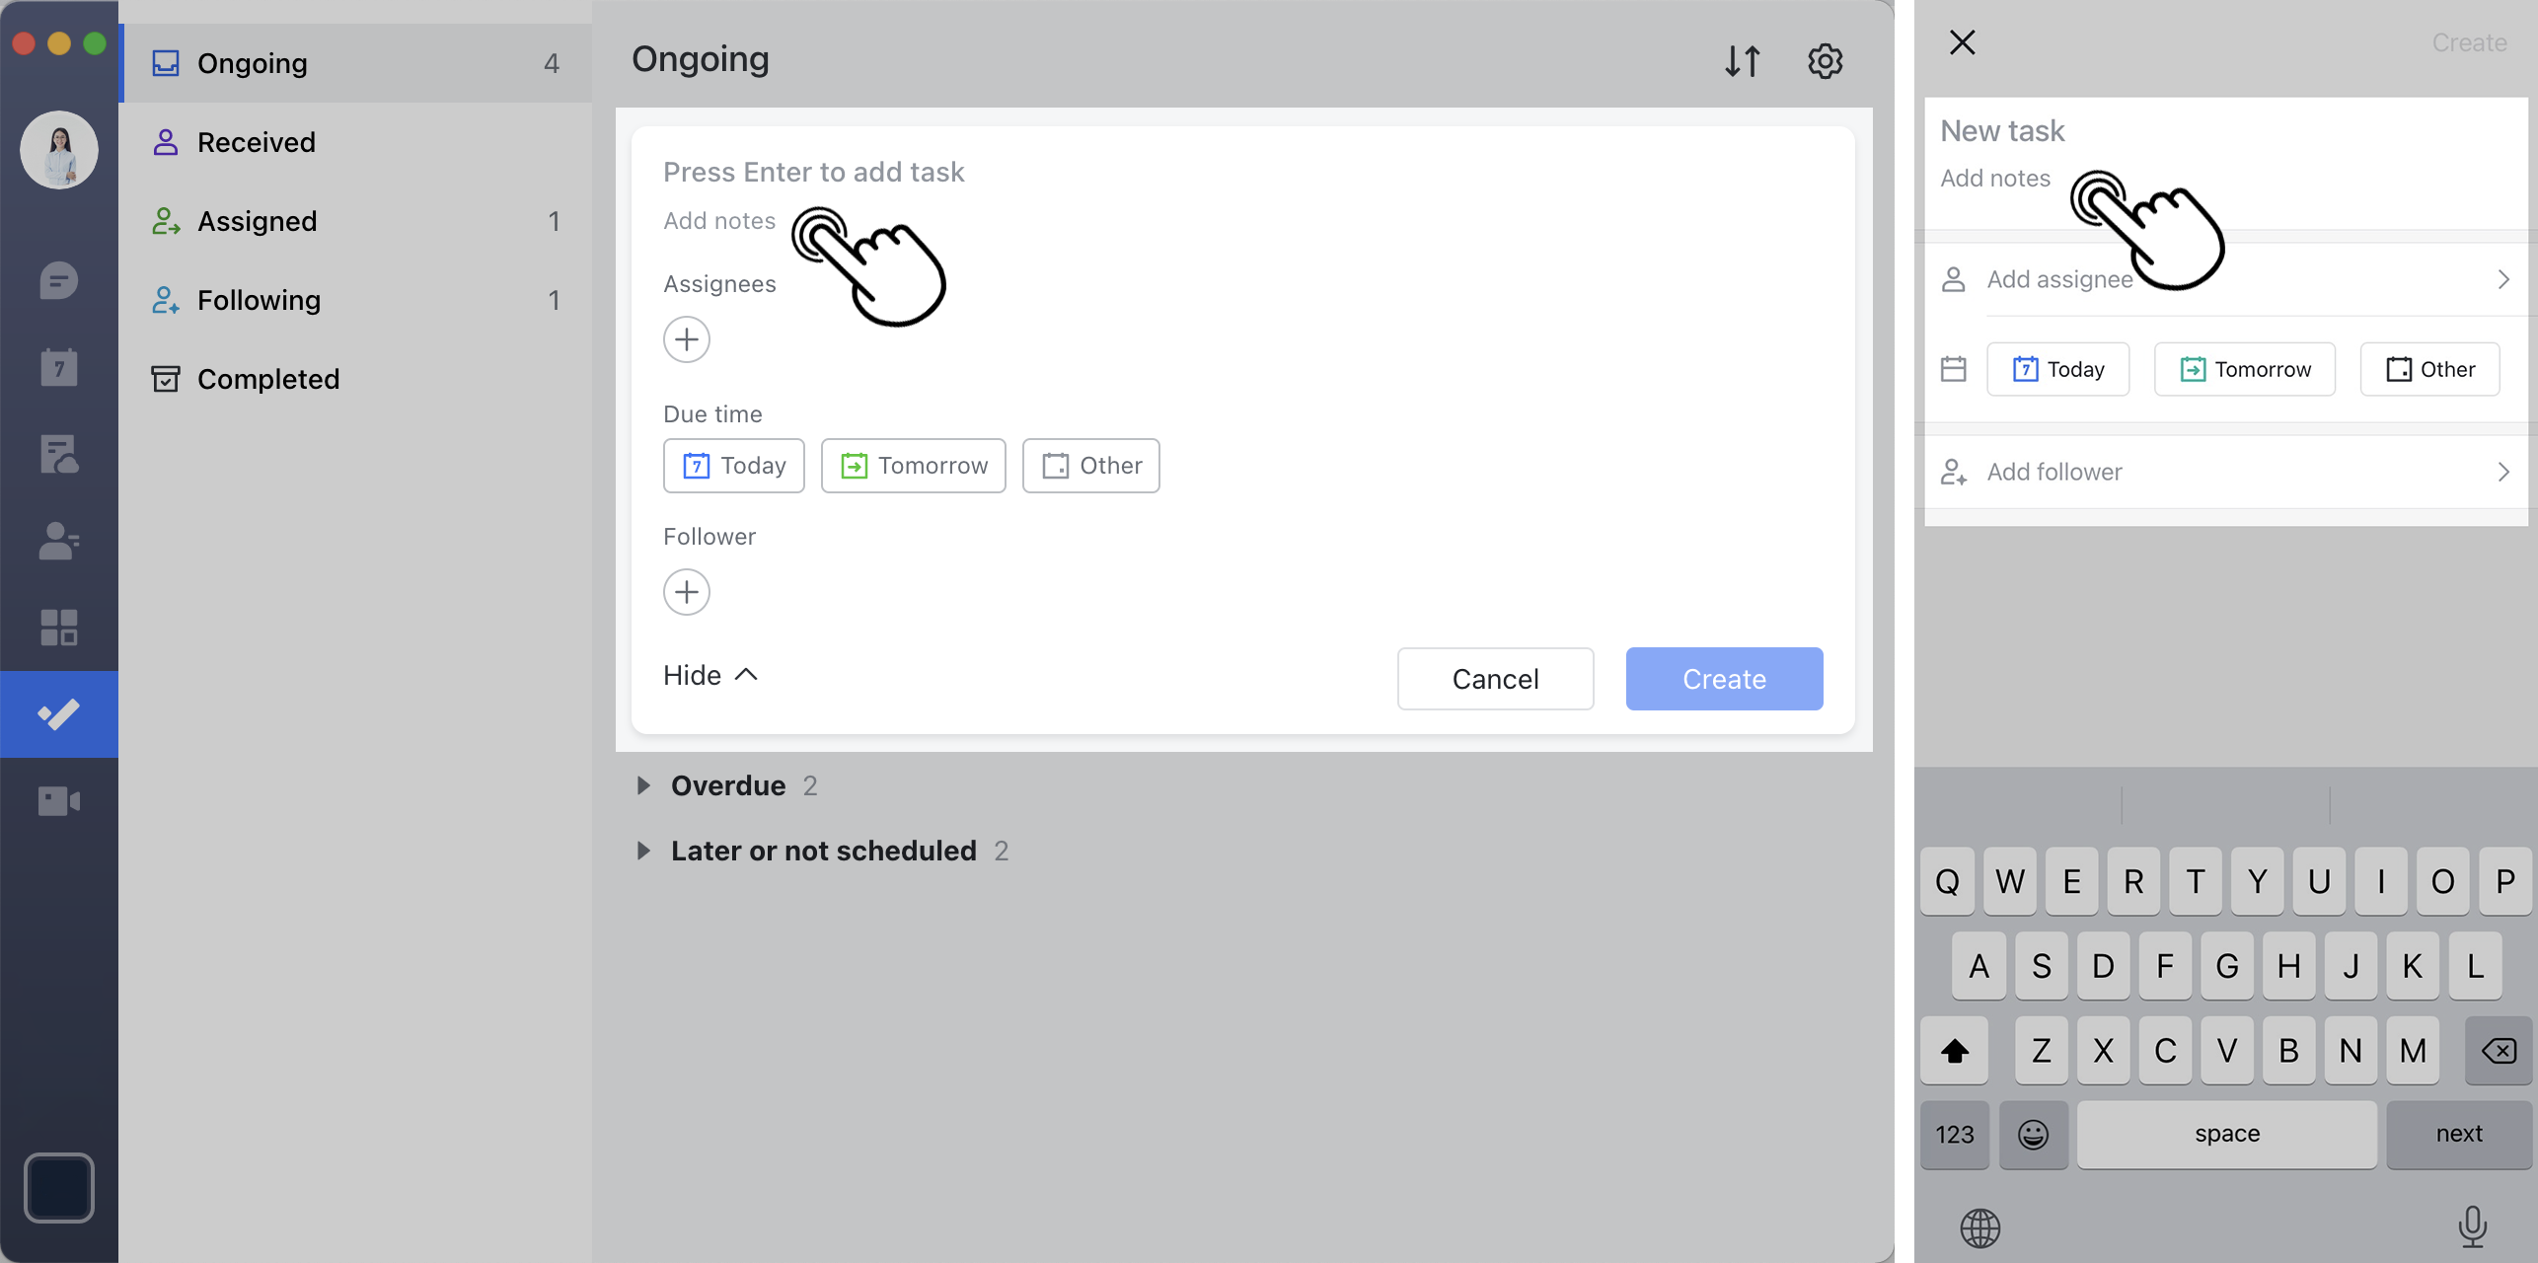
Task: Expand the Later or not scheduled section
Action: click(645, 851)
